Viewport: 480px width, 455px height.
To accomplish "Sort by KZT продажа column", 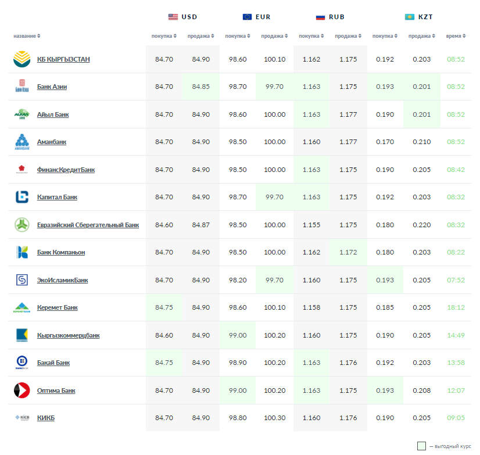I will [x=421, y=36].
